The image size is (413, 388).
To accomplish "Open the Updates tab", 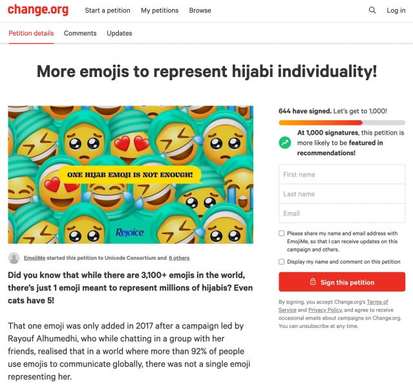I will 120,33.
